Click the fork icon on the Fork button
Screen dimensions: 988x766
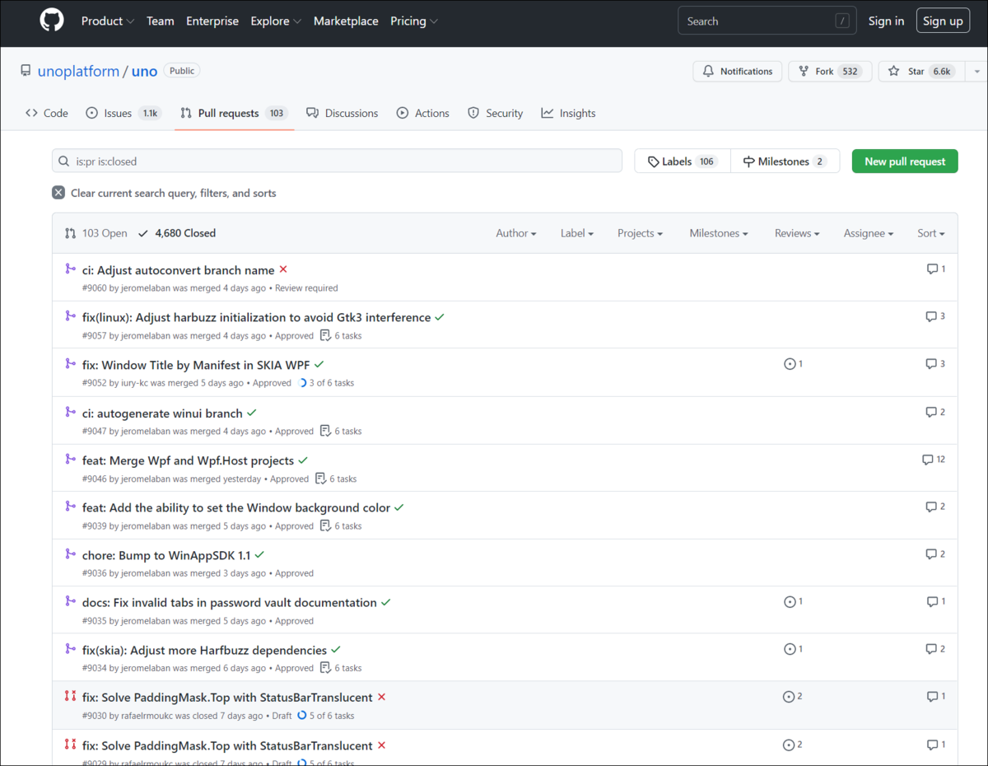(804, 72)
